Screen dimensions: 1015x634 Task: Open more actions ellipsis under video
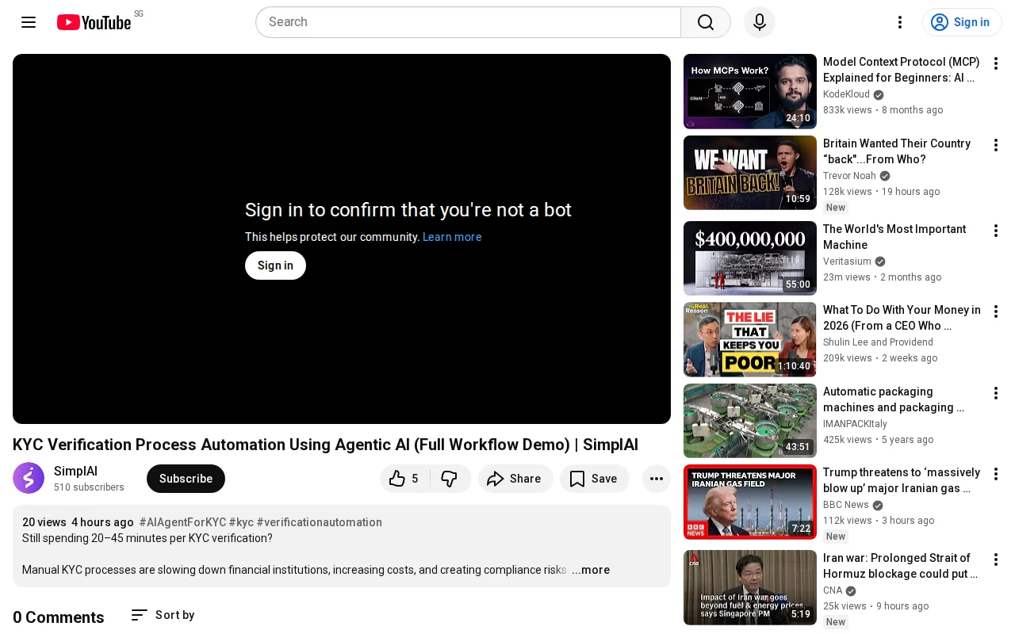tap(657, 479)
